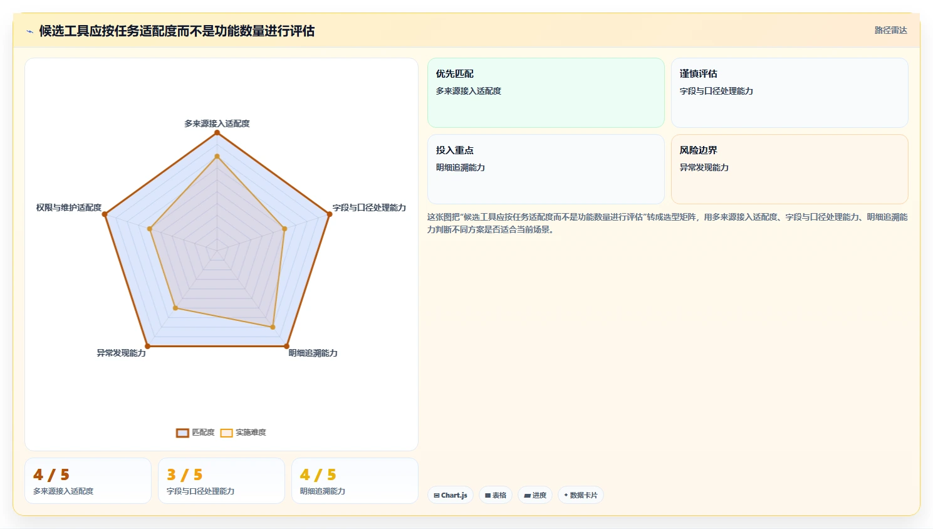
Task: Click the 字段与口径处理能力 radar axis label
Action: coord(369,207)
